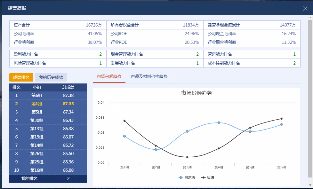Select 市场份额趋势 chart tab
Image resolution: width=313 pixels, height=189 pixels.
point(109,76)
